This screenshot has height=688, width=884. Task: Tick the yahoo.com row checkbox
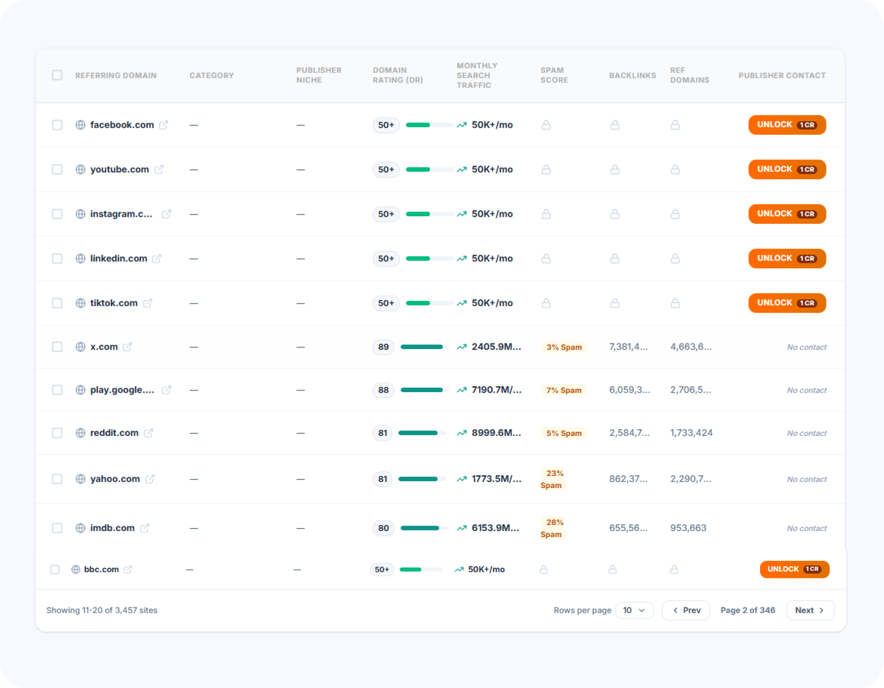point(57,479)
